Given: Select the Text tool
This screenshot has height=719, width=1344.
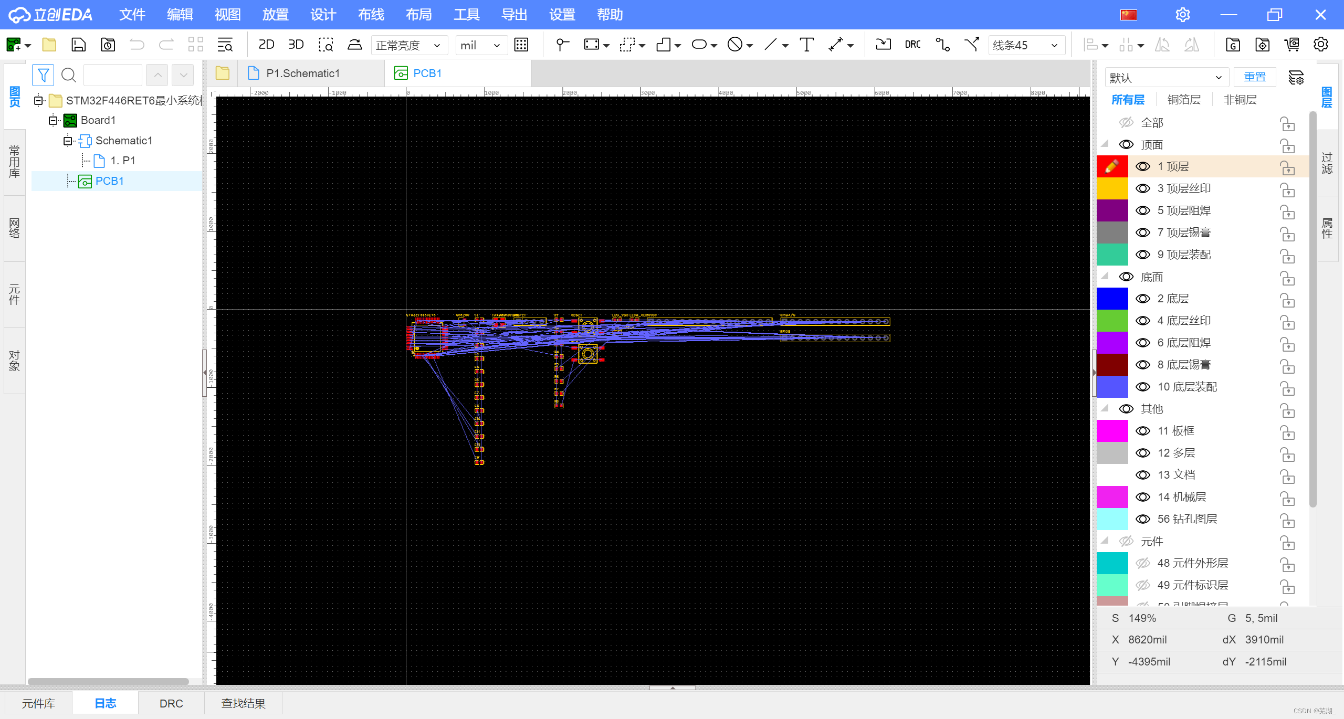Looking at the screenshot, I should tap(807, 45).
